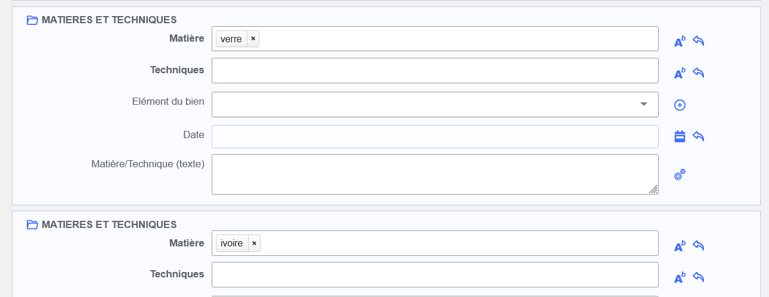Click into the first Techniques input field
769x297 pixels.
pyautogui.click(x=435, y=70)
